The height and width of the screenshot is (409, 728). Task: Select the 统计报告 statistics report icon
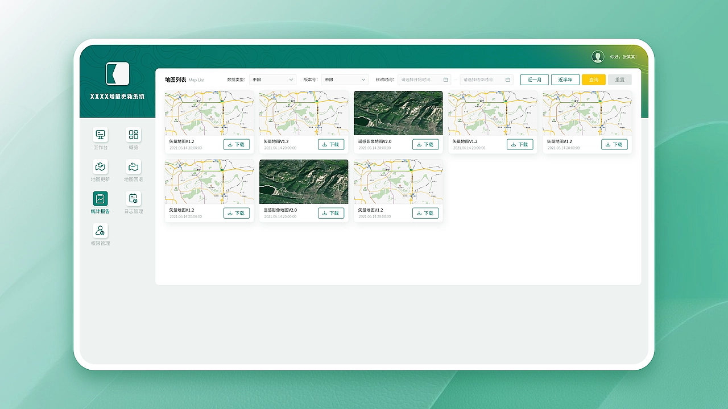pyautogui.click(x=101, y=199)
